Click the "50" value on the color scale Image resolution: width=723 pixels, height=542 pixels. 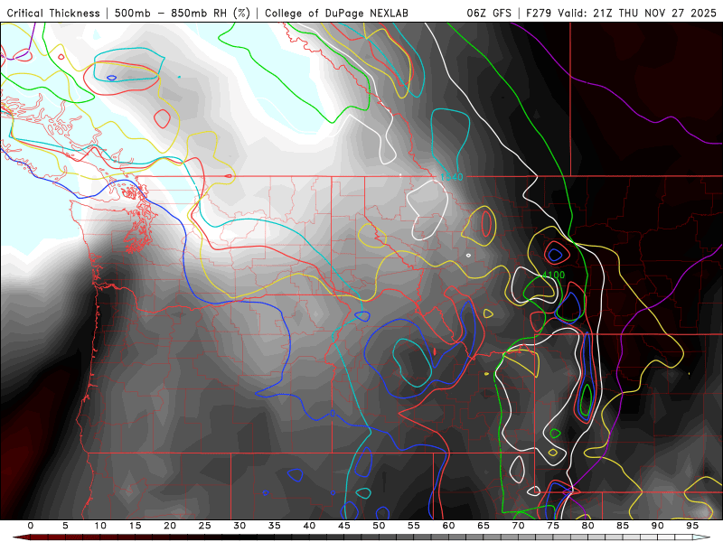[379, 526]
